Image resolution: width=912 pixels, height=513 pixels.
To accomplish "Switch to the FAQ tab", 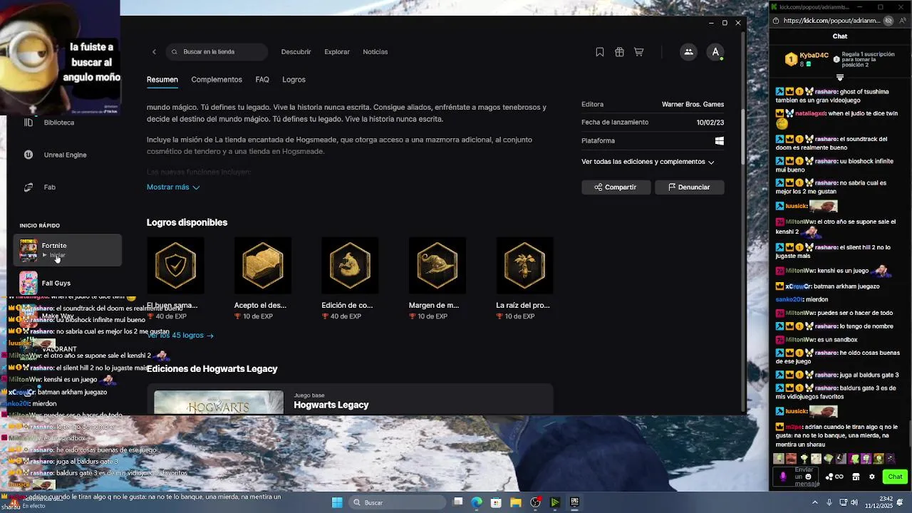I will point(262,80).
